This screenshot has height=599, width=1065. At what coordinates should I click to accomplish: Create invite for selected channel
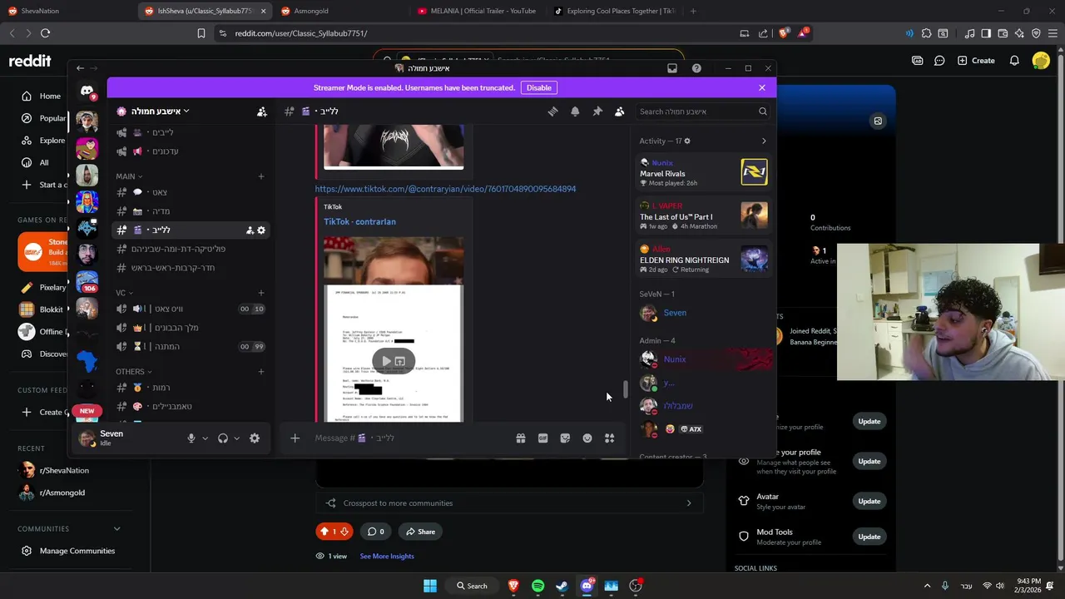click(250, 230)
